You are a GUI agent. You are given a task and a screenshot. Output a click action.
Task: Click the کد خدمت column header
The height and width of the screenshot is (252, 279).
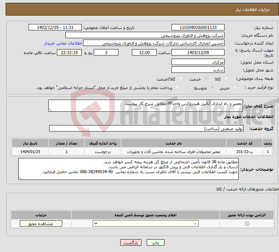click(x=244, y=143)
